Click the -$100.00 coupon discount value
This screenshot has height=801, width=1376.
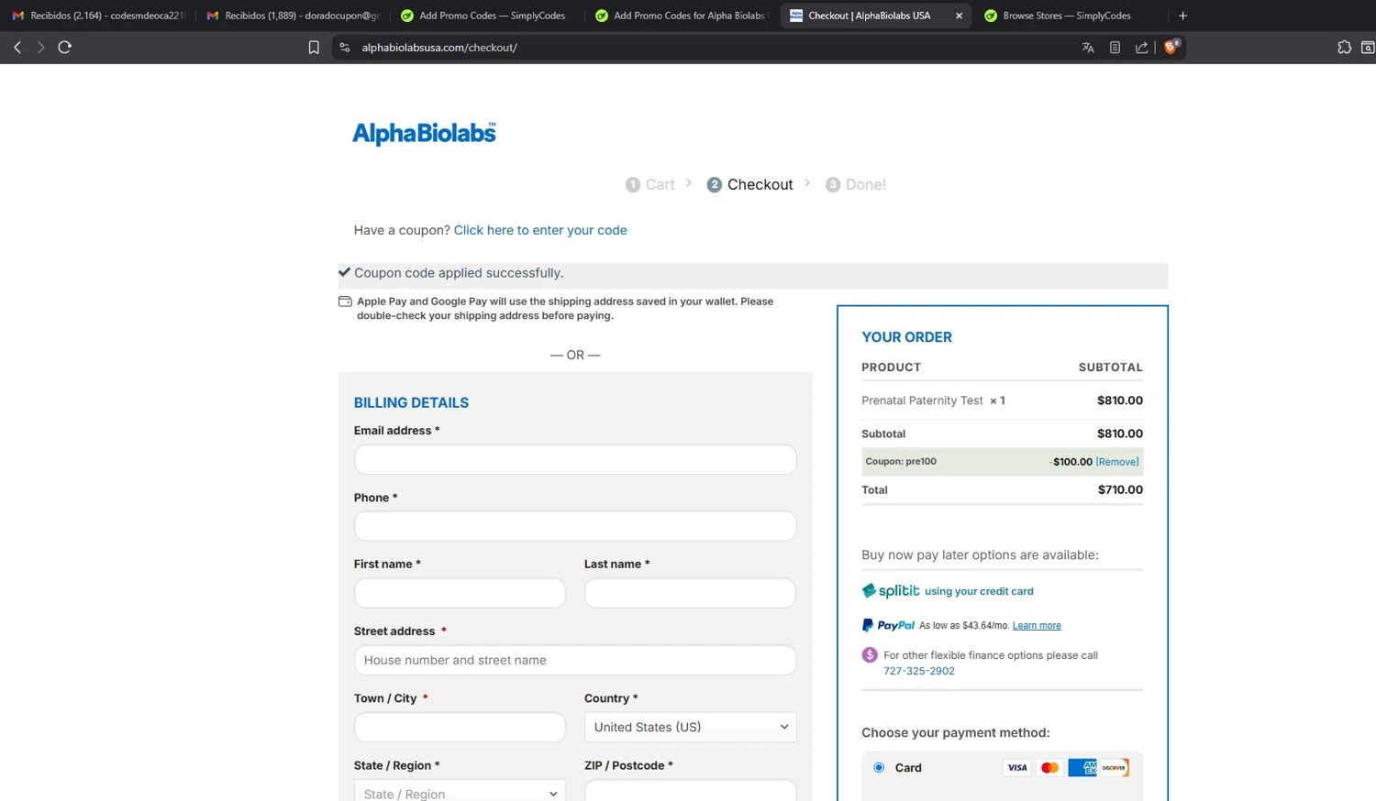point(1071,462)
